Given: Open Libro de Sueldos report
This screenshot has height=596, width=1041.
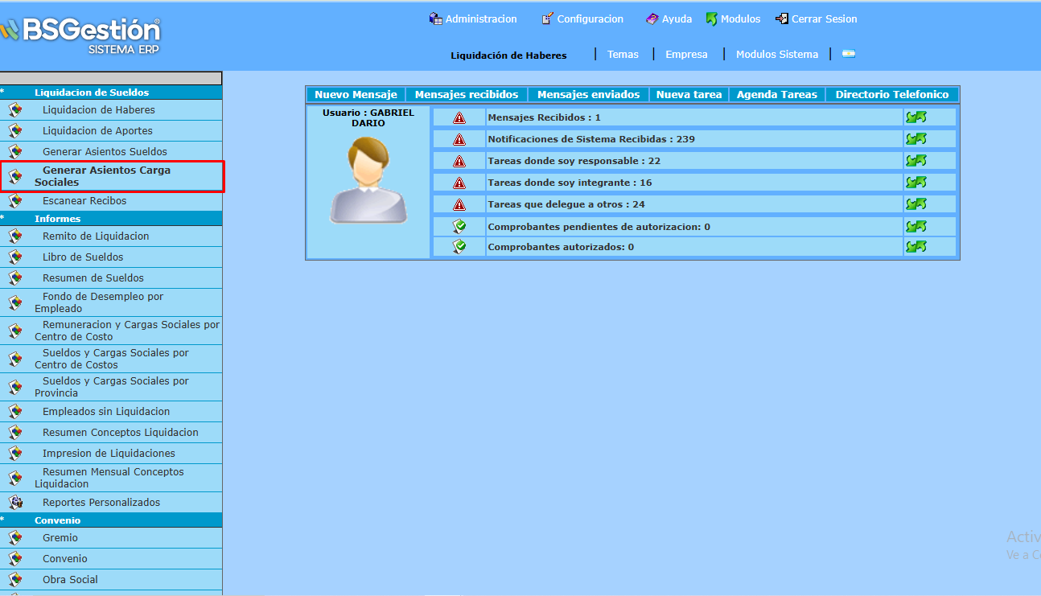Looking at the screenshot, I should (x=83, y=257).
